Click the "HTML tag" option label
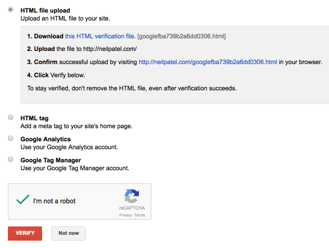329x248 pixels. [x=35, y=118]
